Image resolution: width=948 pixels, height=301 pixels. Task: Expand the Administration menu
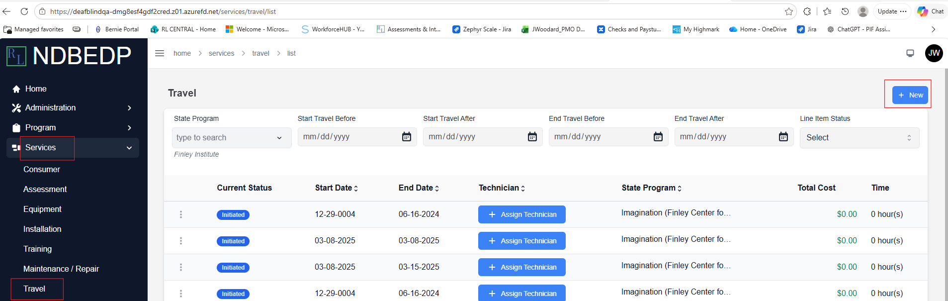[73, 108]
